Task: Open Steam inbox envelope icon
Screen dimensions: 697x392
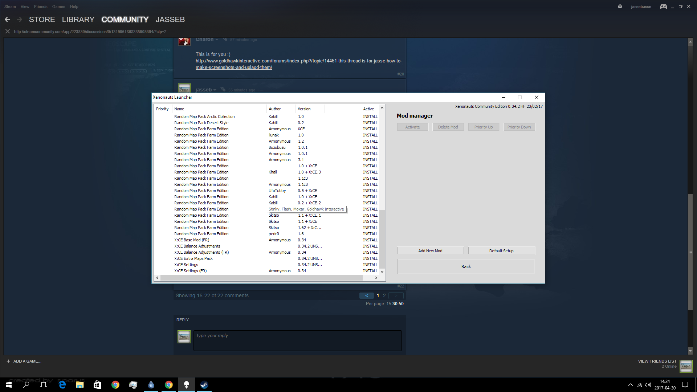Action: [620, 7]
